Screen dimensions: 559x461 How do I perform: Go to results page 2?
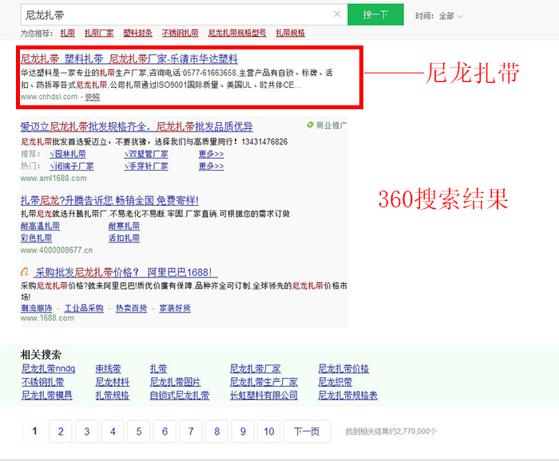click(x=61, y=431)
